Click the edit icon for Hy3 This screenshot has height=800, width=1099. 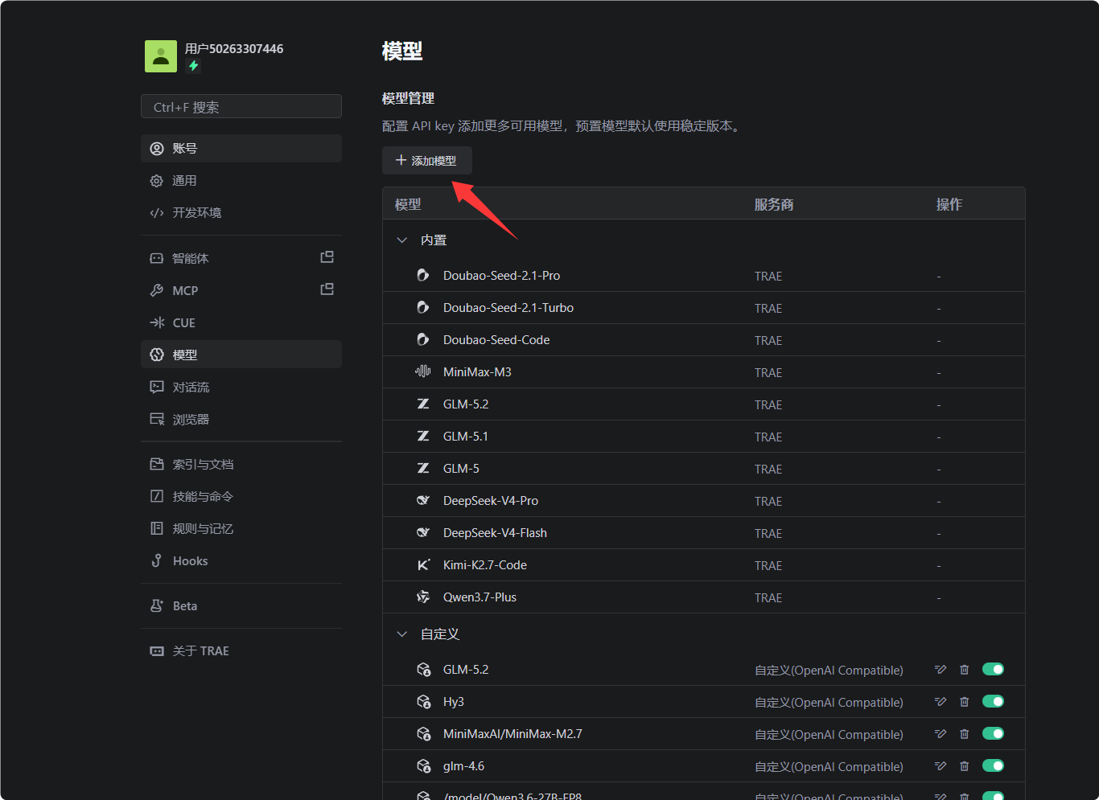[x=941, y=702]
